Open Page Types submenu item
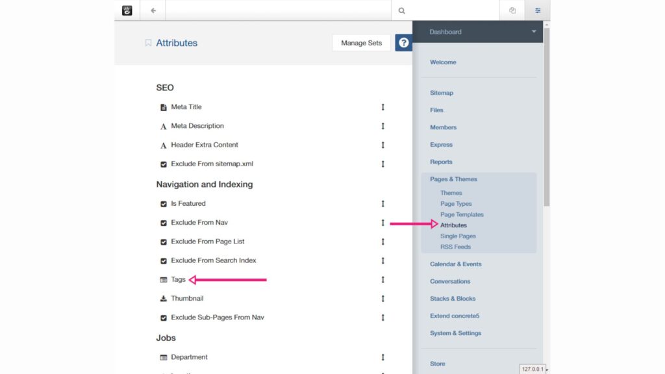 coord(456,204)
